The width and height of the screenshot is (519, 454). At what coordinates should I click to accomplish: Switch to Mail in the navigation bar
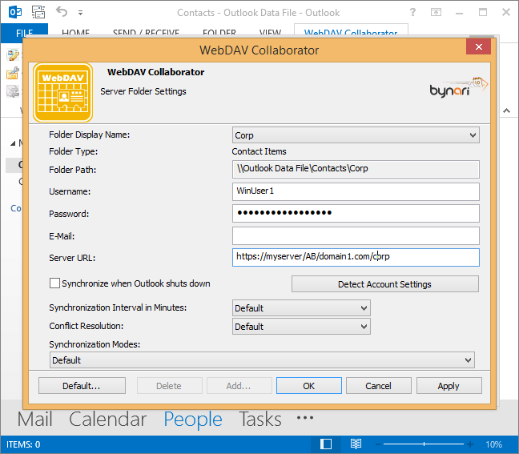[x=34, y=419]
